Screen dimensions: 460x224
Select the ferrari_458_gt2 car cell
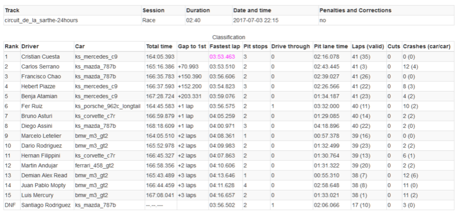tap(109, 165)
